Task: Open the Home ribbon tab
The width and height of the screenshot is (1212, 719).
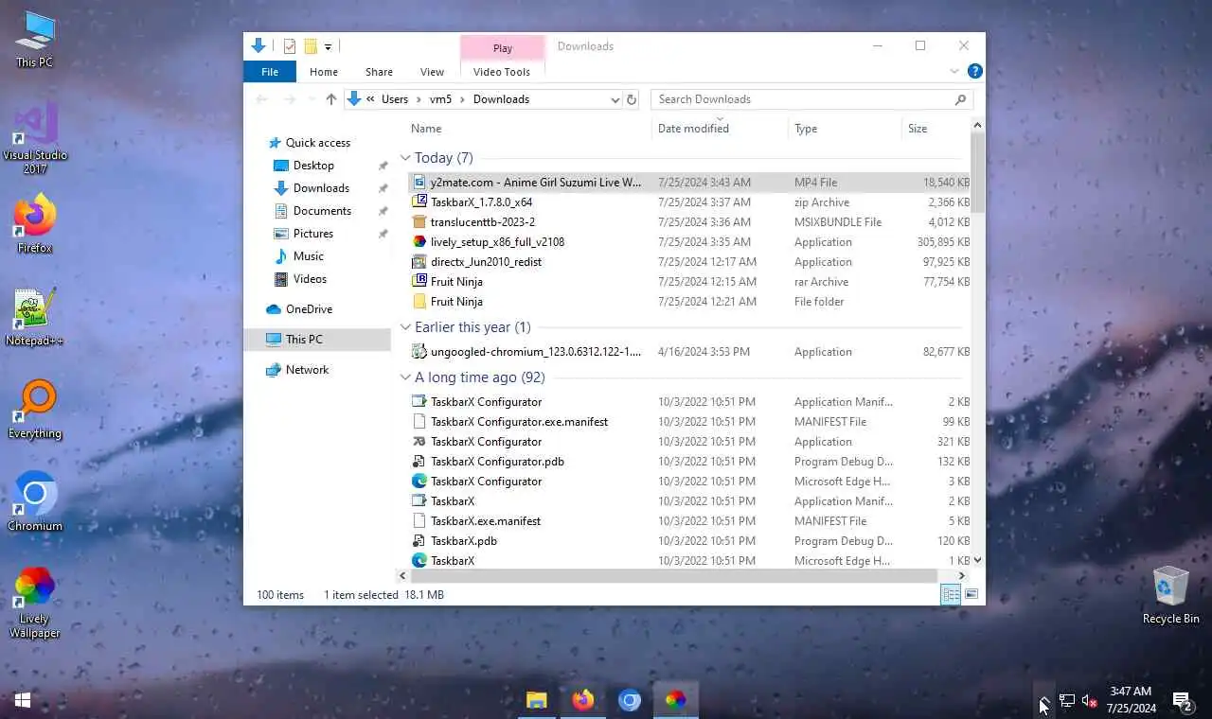Action: tap(324, 72)
